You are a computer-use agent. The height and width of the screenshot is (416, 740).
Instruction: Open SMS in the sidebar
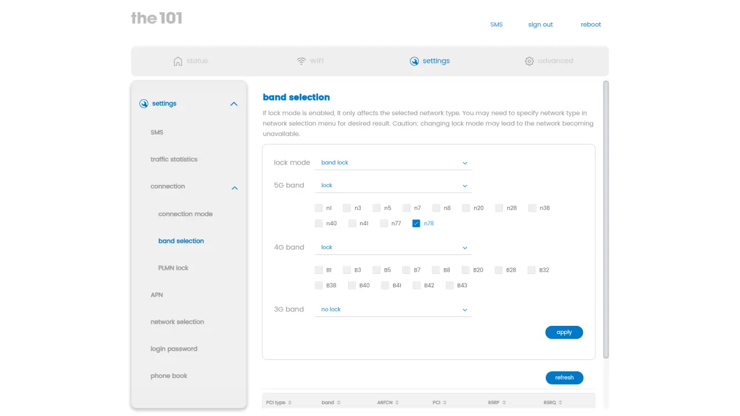tap(157, 132)
